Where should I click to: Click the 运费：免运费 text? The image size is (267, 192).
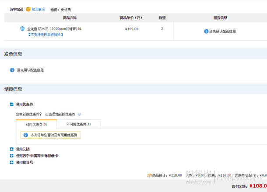pos(60,10)
